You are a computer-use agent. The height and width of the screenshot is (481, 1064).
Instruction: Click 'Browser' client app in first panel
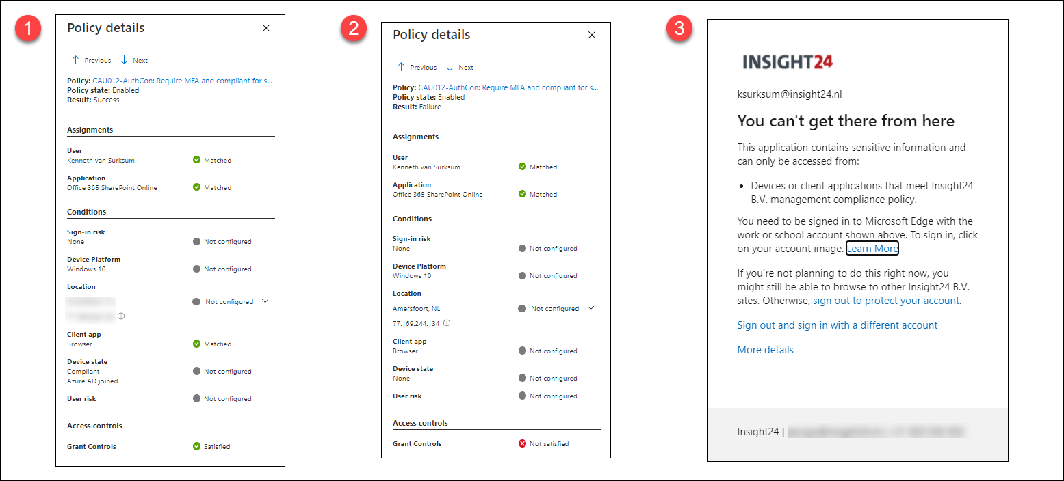click(79, 344)
